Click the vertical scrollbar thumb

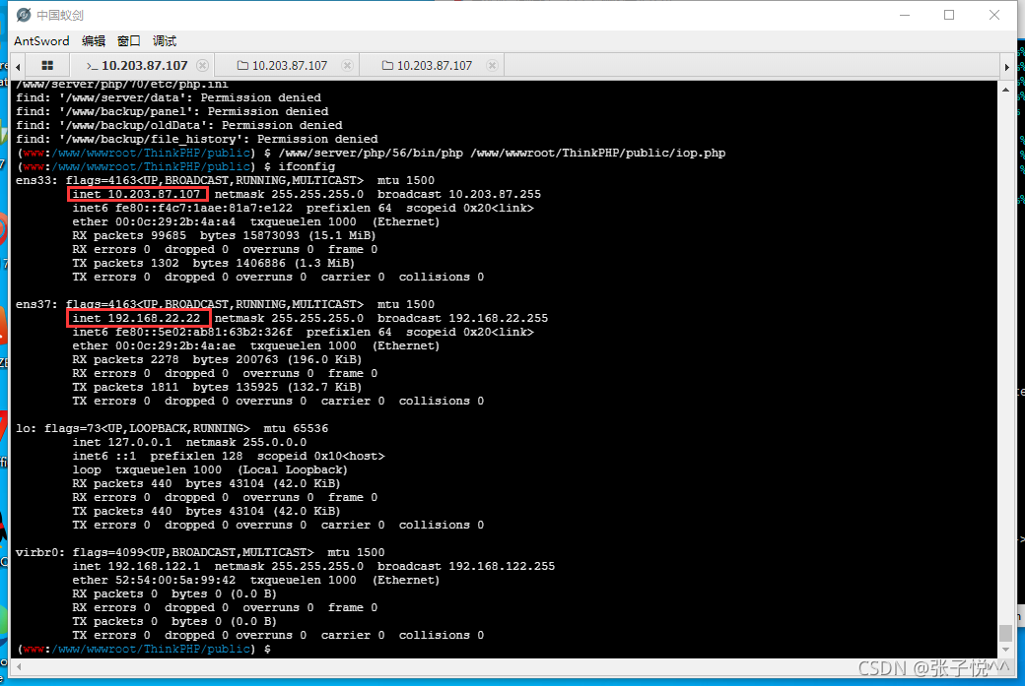1005,633
